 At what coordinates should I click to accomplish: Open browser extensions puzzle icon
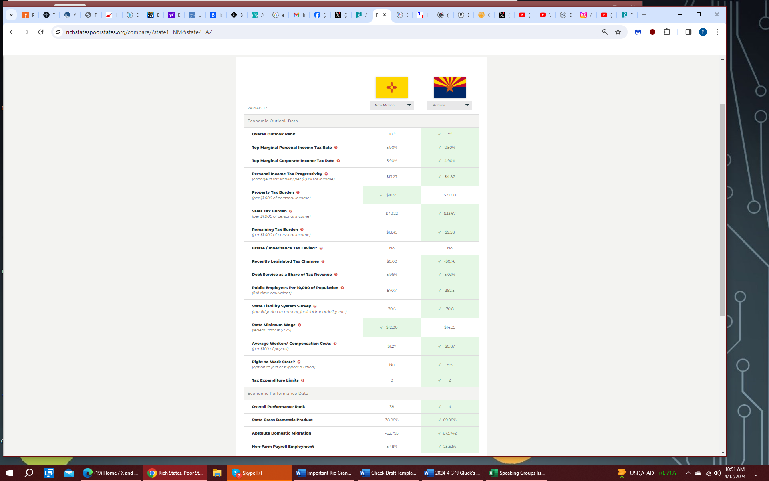(667, 32)
